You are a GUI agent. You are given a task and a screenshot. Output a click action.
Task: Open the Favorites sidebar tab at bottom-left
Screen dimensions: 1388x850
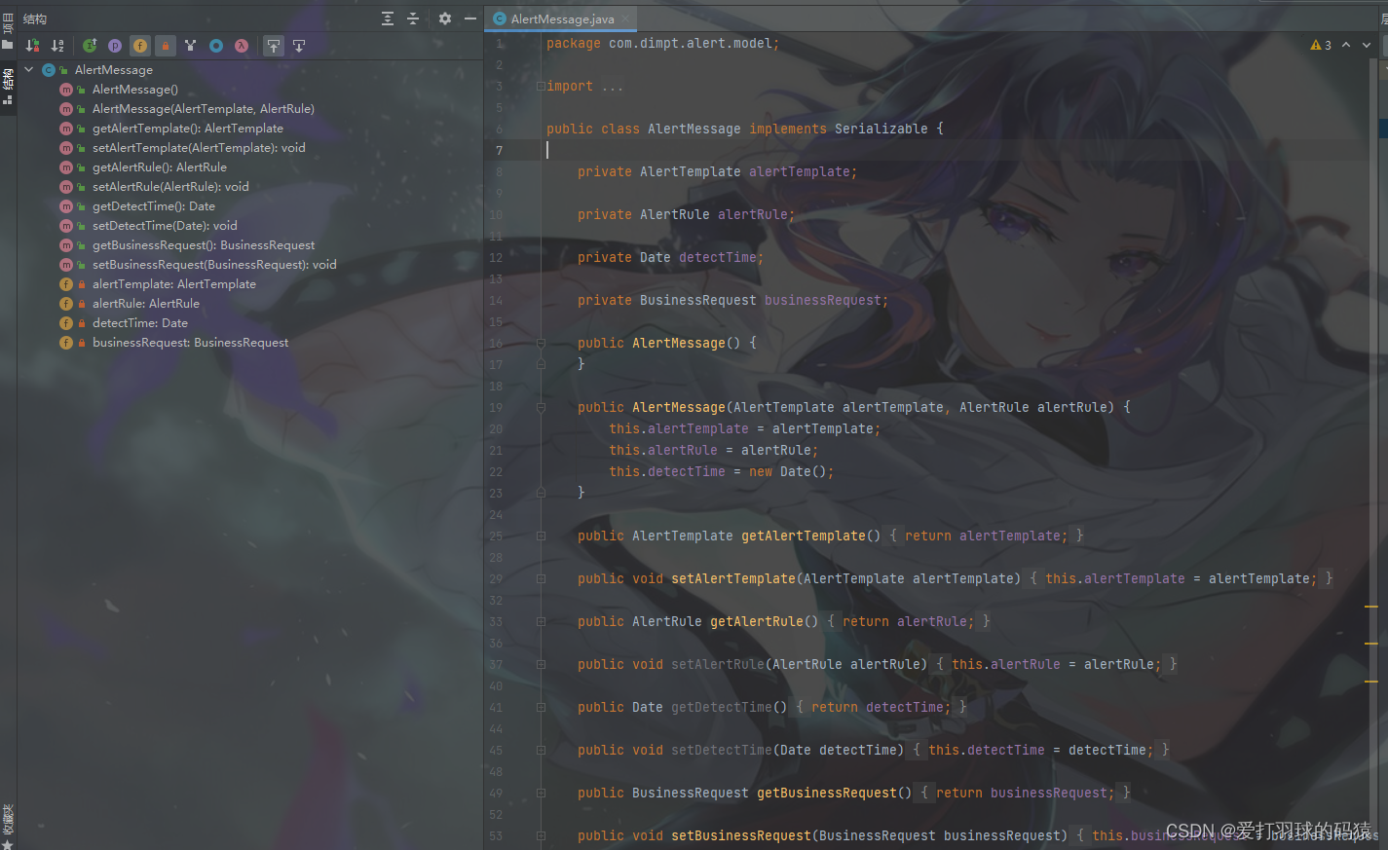pos(8,826)
